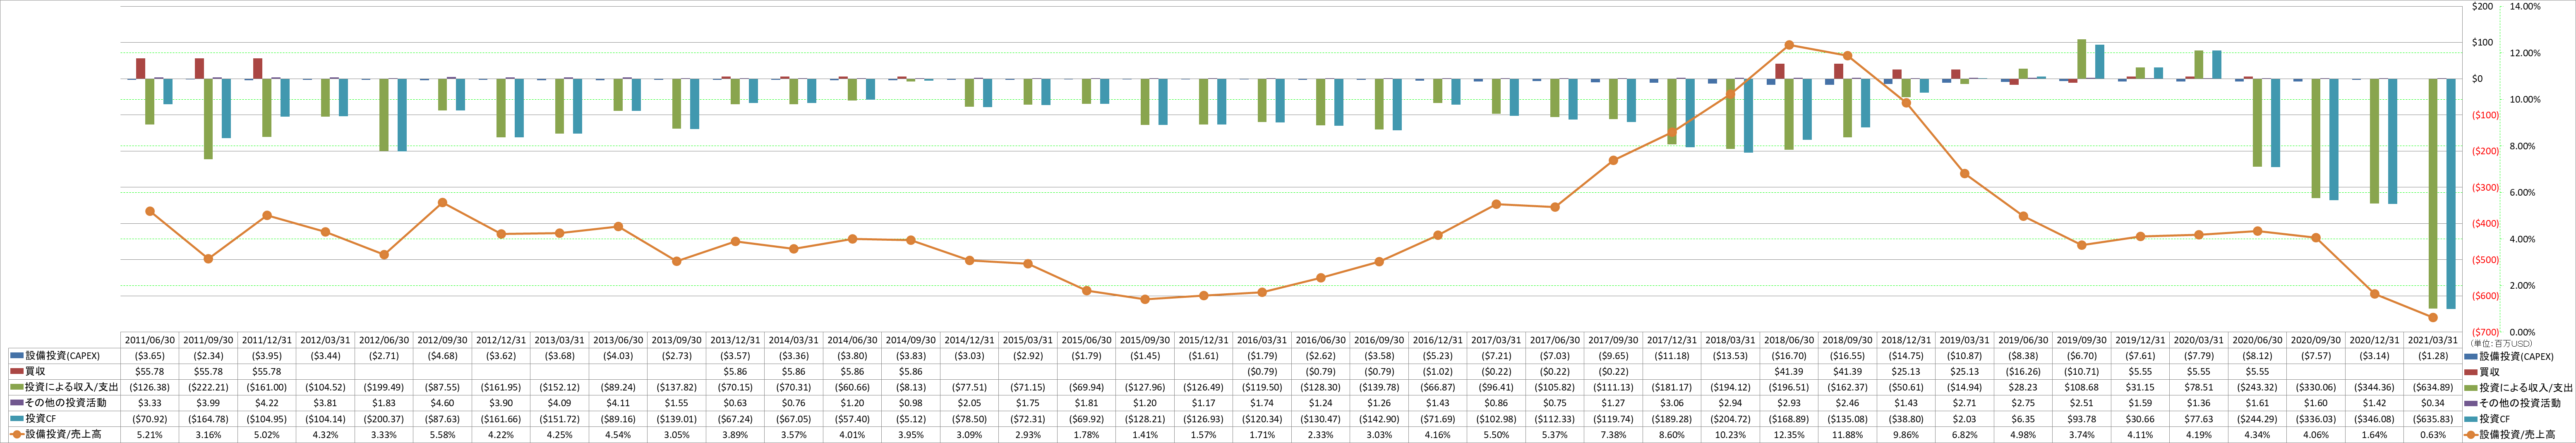Select the その他の投資活動 row label in the data table
Viewport: 2576px width, 443px height.
(x=65, y=403)
